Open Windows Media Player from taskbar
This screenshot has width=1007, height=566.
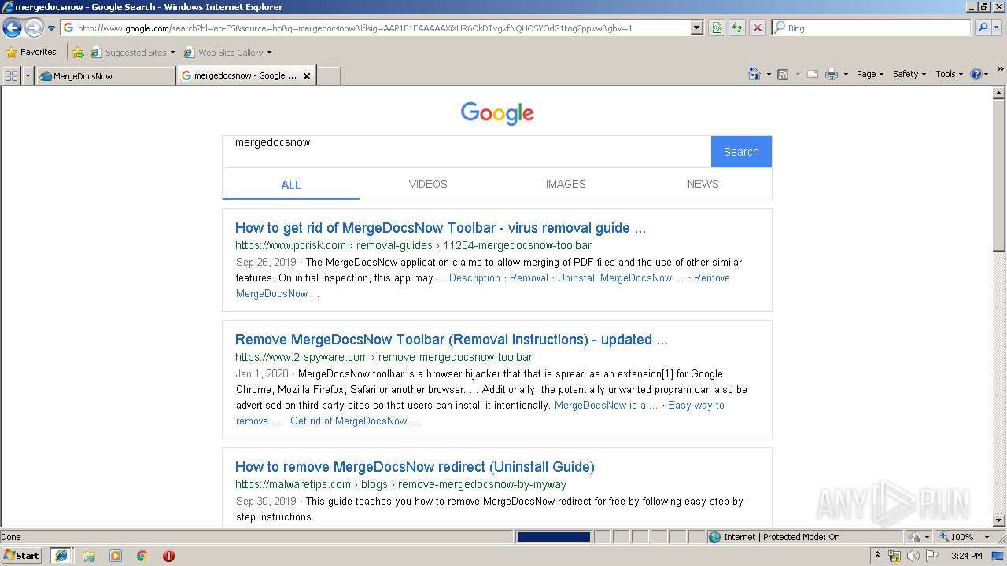[x=116, y=556]
